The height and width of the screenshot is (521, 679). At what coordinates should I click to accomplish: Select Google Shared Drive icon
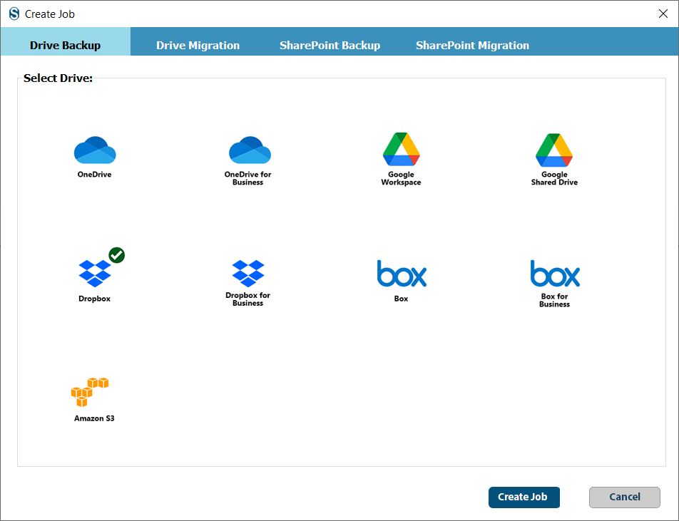point(554,150)
